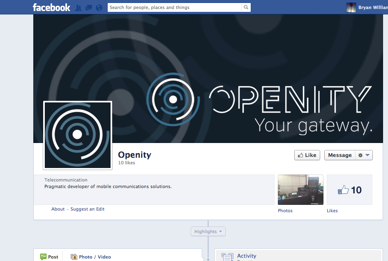388x261 pixels.
Task: Open the friend requests icon
Action: (x=79, y=8)
